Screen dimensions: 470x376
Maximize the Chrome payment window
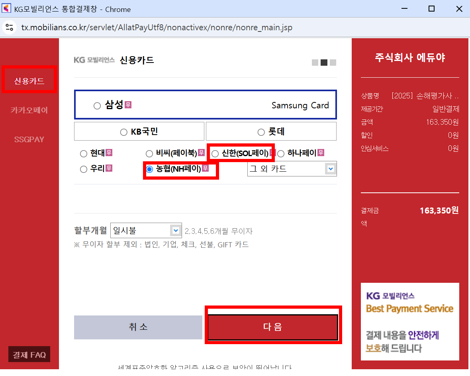431,9
